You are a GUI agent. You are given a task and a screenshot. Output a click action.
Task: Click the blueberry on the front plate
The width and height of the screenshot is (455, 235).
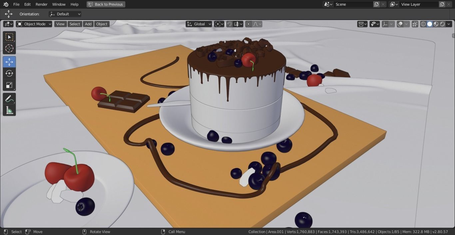[x=85, y=206]
